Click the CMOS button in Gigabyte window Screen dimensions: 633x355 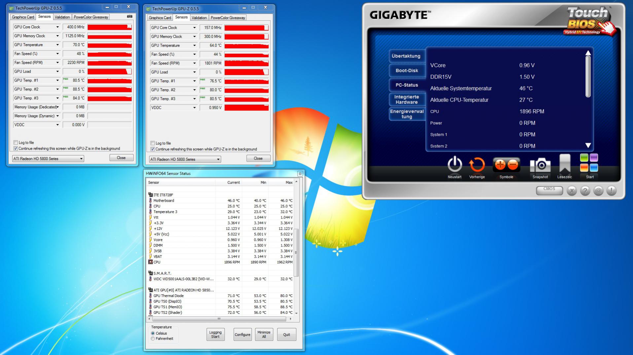click(x=549, y=190)
